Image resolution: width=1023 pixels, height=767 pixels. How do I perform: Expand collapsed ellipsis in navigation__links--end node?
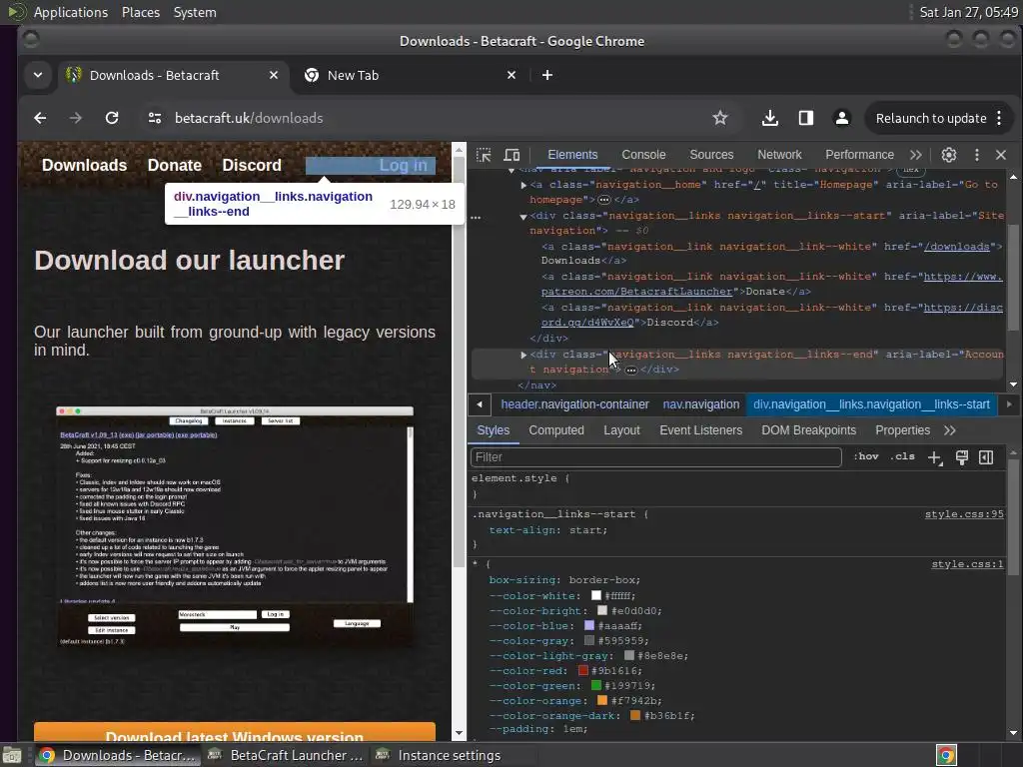click(x=631, y=370)
